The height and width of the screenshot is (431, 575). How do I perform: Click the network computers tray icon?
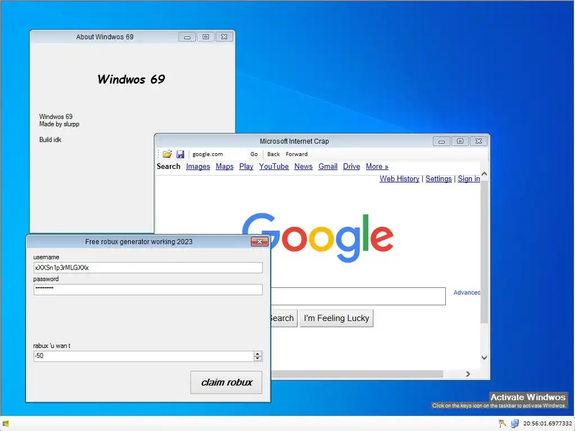pos(514,423)
